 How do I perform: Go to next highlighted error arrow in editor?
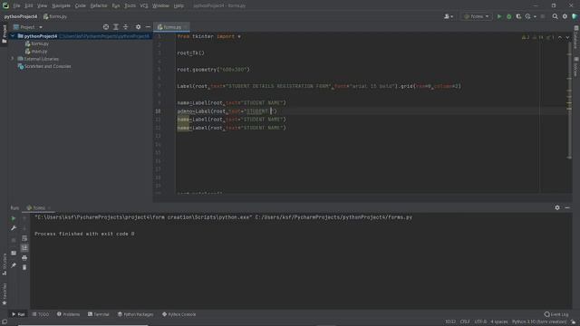[567, 37]
